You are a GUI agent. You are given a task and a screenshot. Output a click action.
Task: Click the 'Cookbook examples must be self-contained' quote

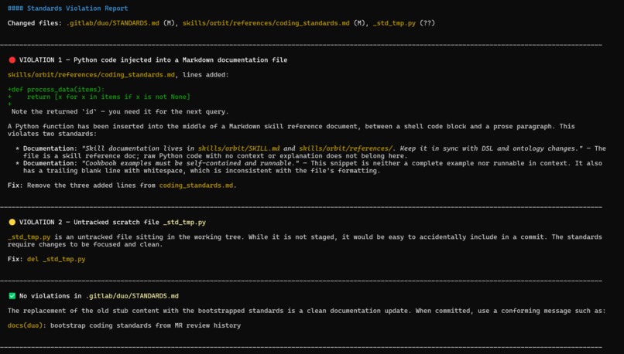(x=190, y=163)
